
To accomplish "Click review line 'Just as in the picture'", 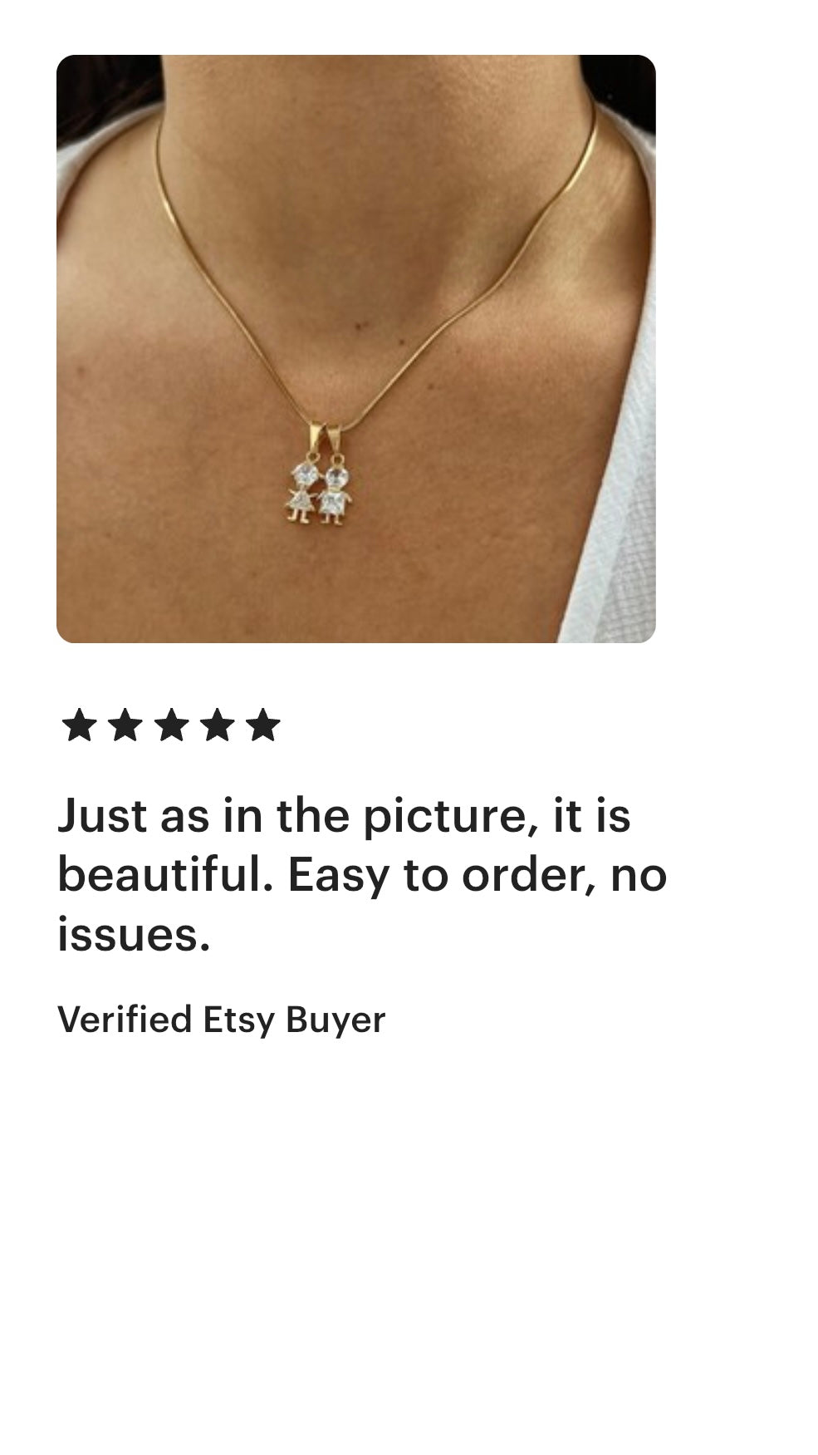I will pyautogui.click(x=344, y=816).
